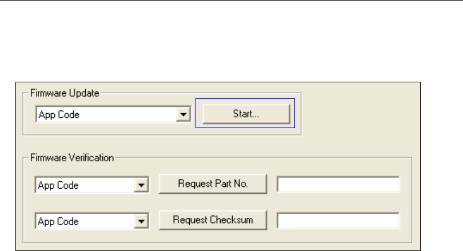Click App Code combo text left of Request Part No.

click(x=86, y=185)
